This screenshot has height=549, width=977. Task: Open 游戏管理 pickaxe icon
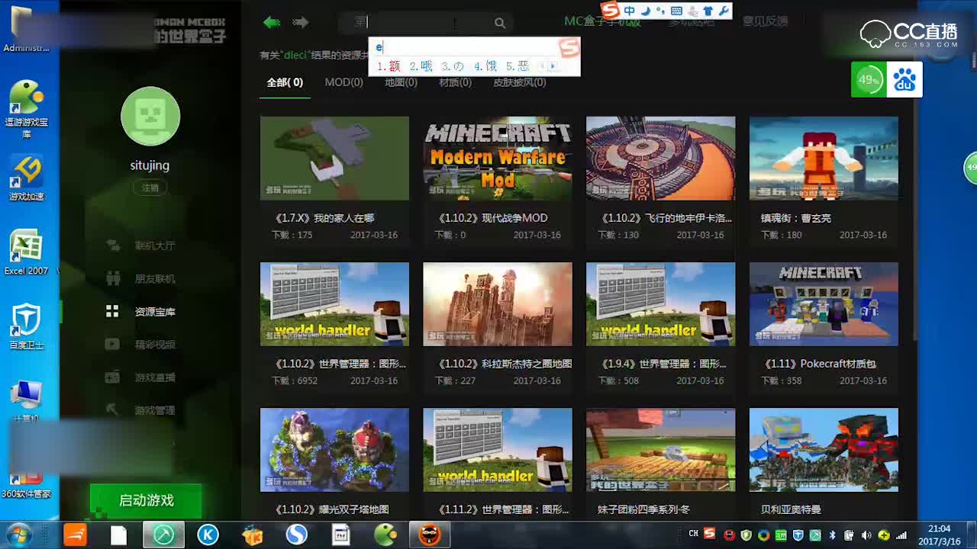click(112, 409)
